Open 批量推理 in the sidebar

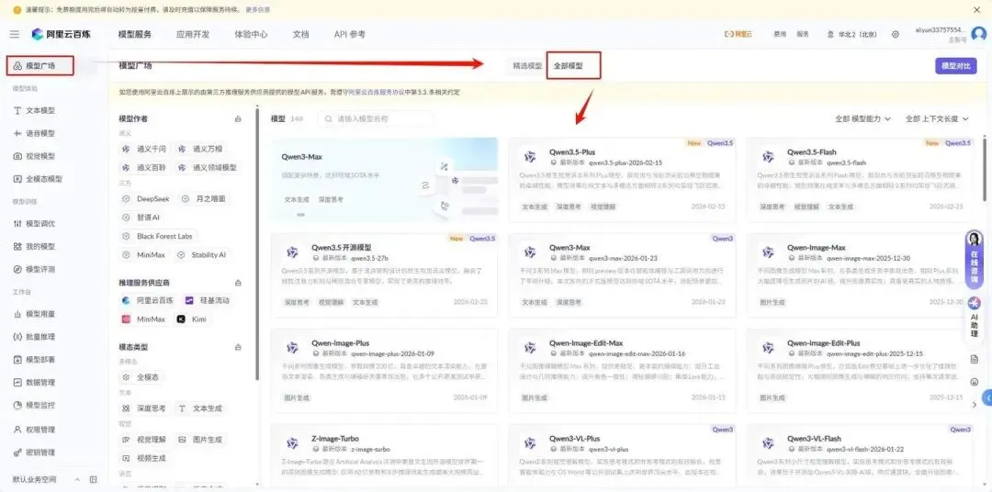(40, 337)
